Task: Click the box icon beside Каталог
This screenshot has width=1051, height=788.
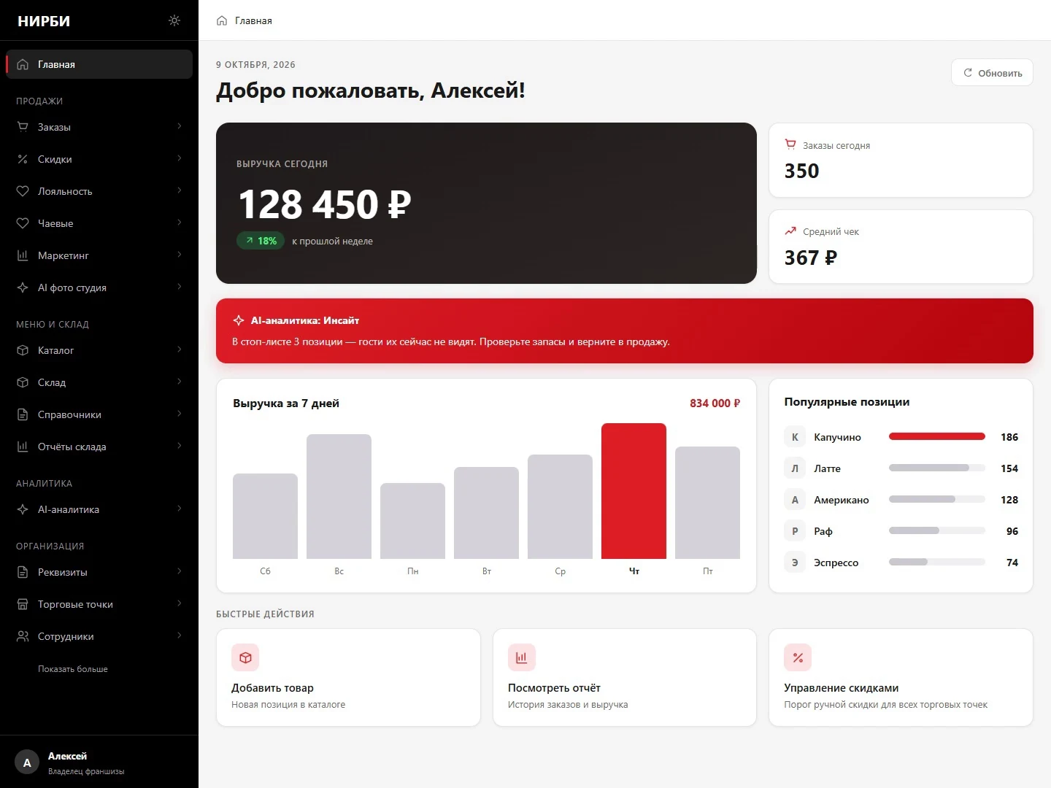Action: [x=23, y=350]
